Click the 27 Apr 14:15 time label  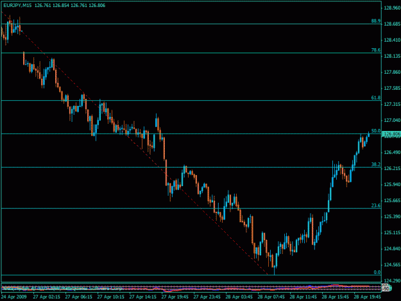pos(142,297)
